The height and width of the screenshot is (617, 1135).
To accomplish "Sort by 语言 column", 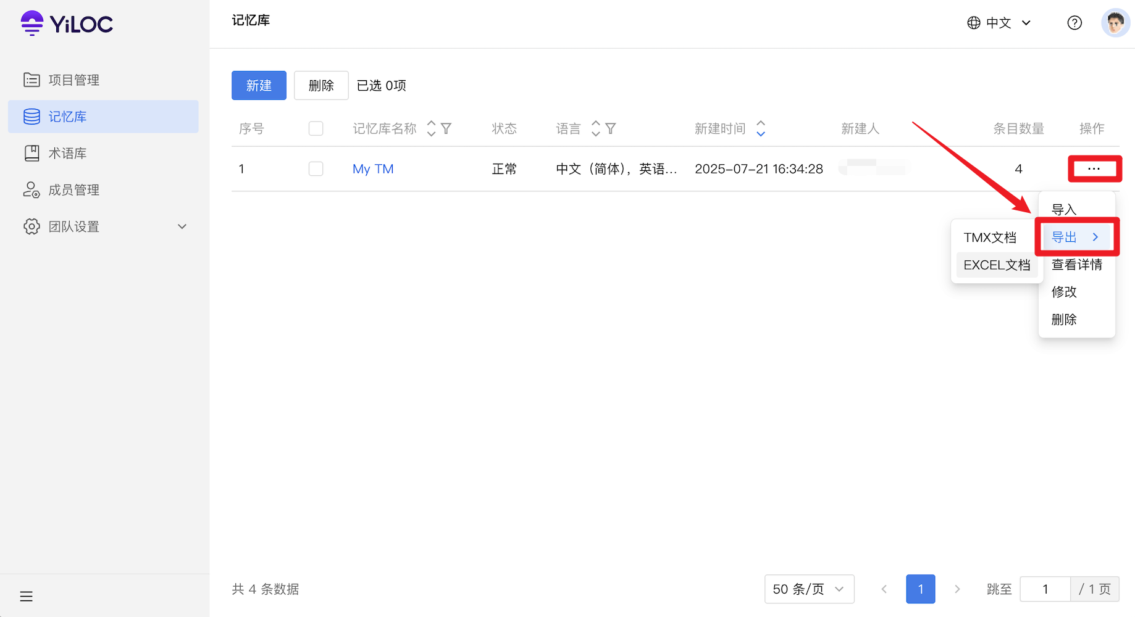I will (595, 128).
